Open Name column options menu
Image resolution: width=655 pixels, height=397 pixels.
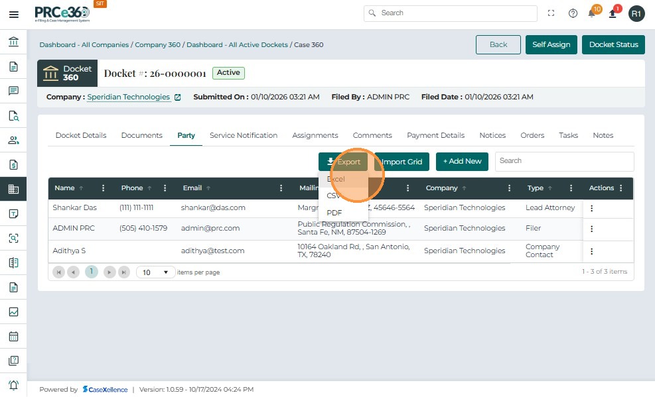coord(103,188)
